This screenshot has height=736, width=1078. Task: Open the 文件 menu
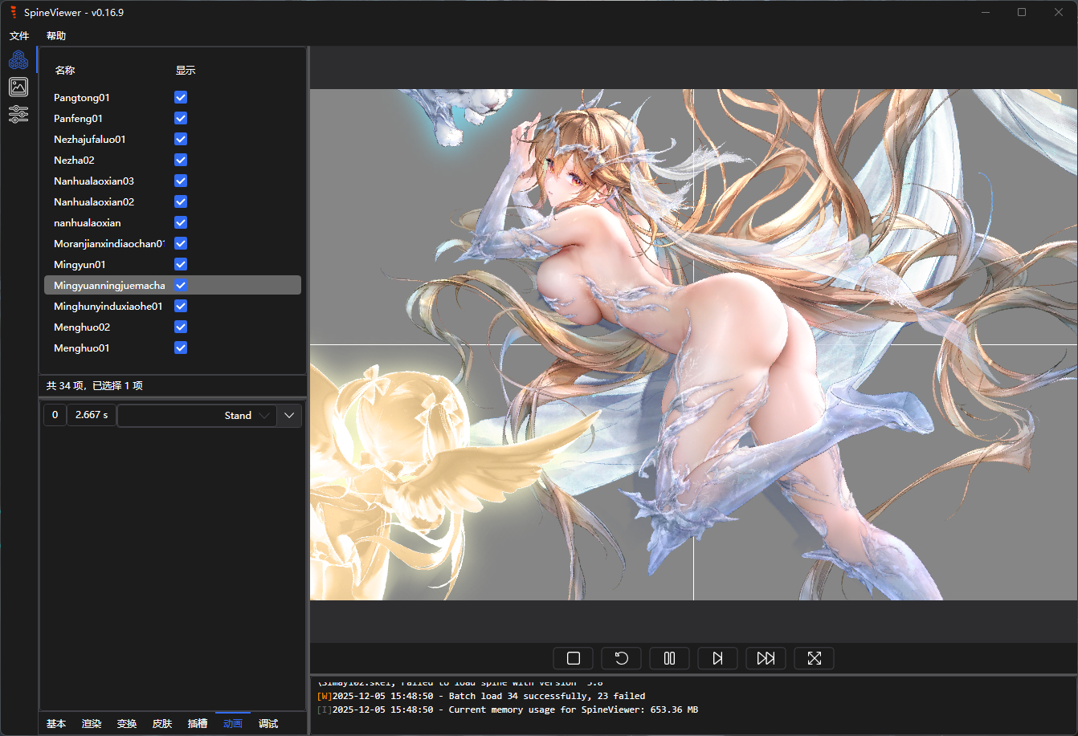coord(19,36)
